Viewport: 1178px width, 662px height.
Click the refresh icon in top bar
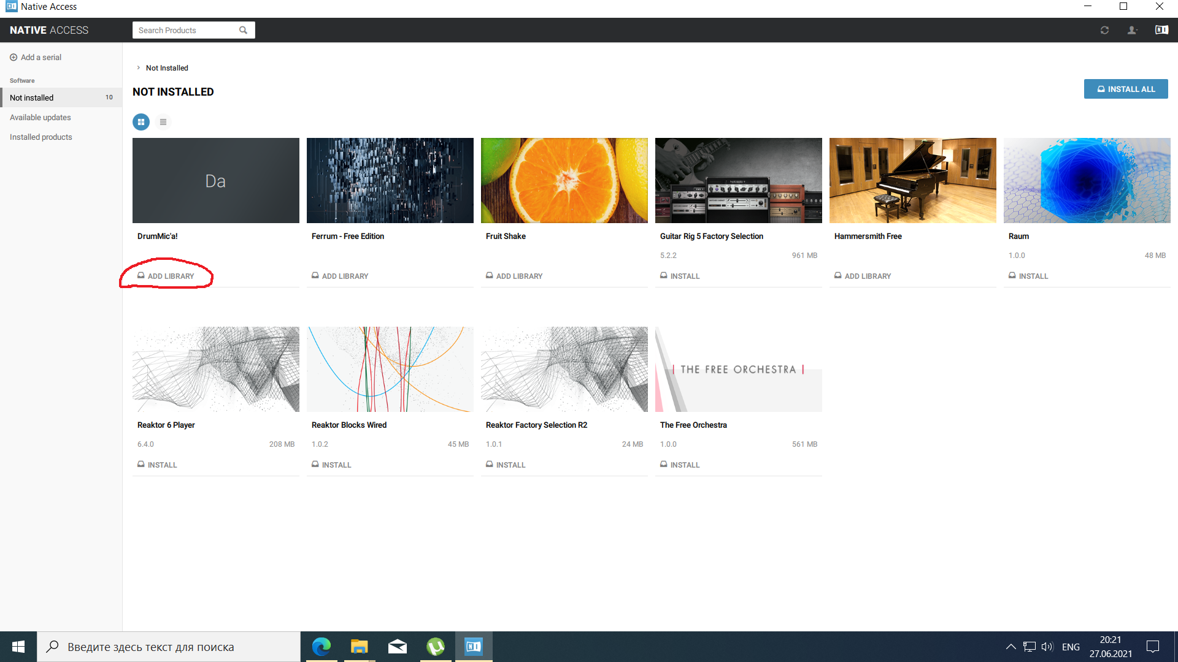tap(1104, 30)
